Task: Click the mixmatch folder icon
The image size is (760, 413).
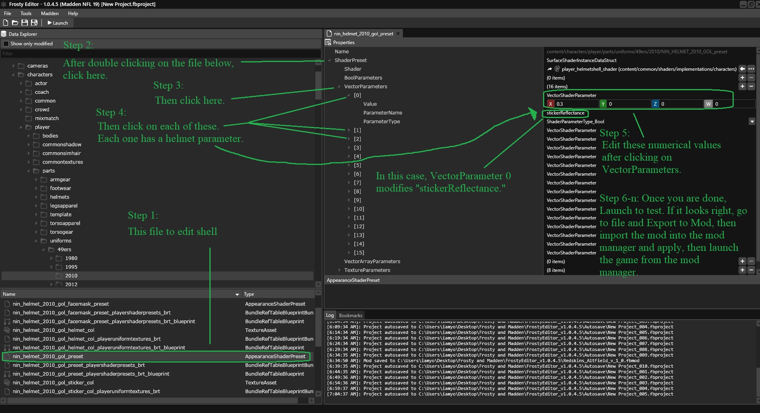Action: pos(29,118)
